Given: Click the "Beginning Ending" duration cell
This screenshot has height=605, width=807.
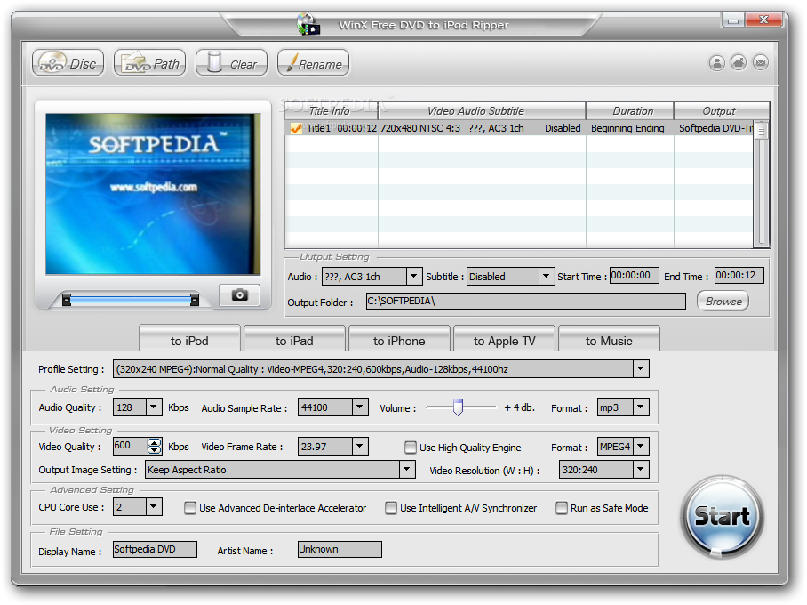Looking at the screenshot, I should pos(627,128).
